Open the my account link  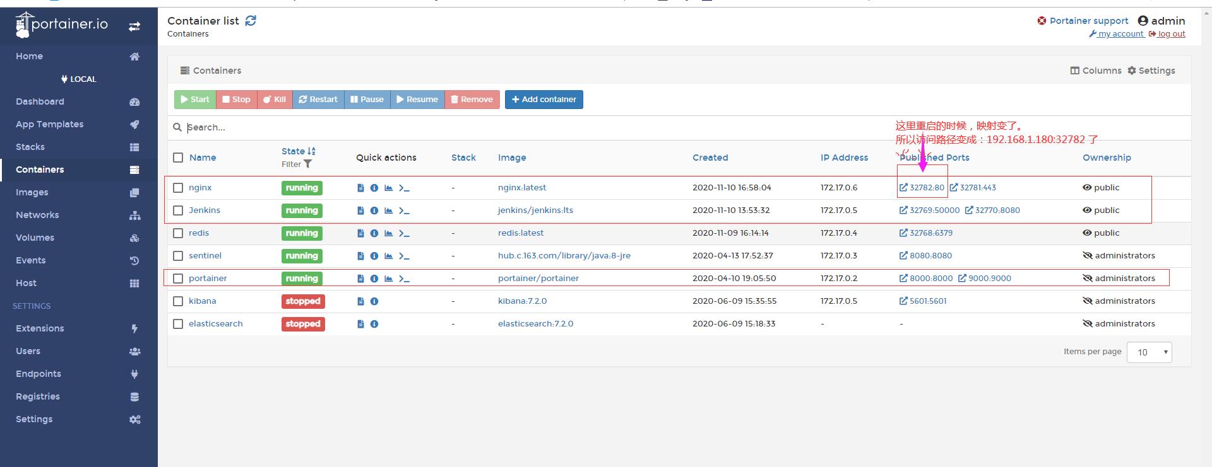click(x=1116, y=34)
